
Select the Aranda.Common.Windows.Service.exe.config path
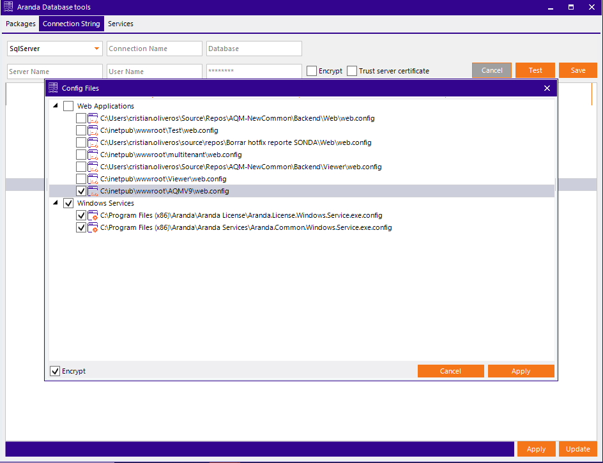246,227
